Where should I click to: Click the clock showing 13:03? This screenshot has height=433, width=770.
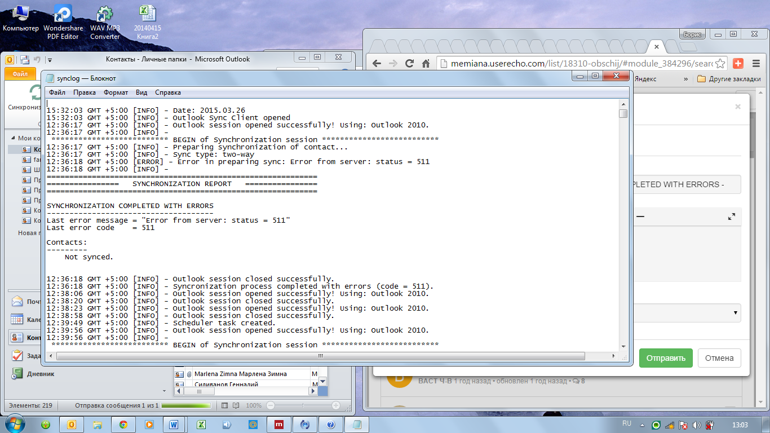click(739, 425)
